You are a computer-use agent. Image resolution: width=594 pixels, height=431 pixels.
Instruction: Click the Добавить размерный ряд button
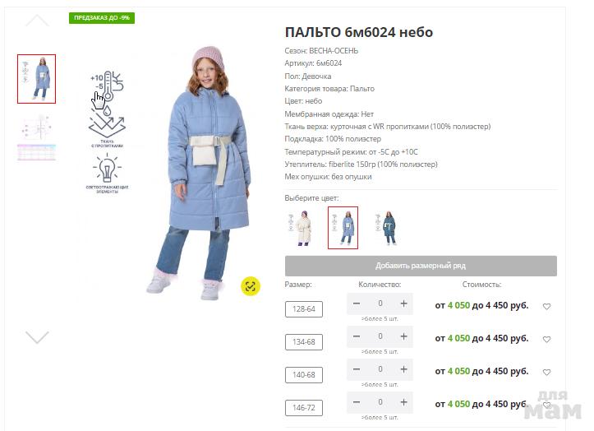(x=421, y=266)
